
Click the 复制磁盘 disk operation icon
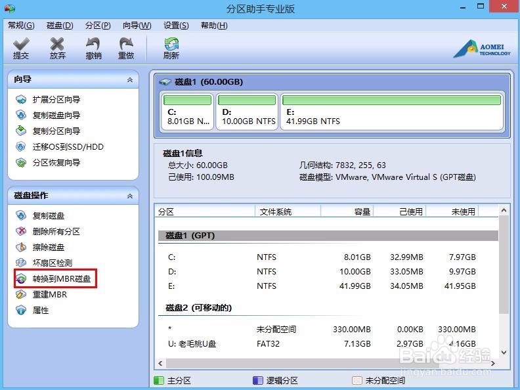tap(21, 215)
